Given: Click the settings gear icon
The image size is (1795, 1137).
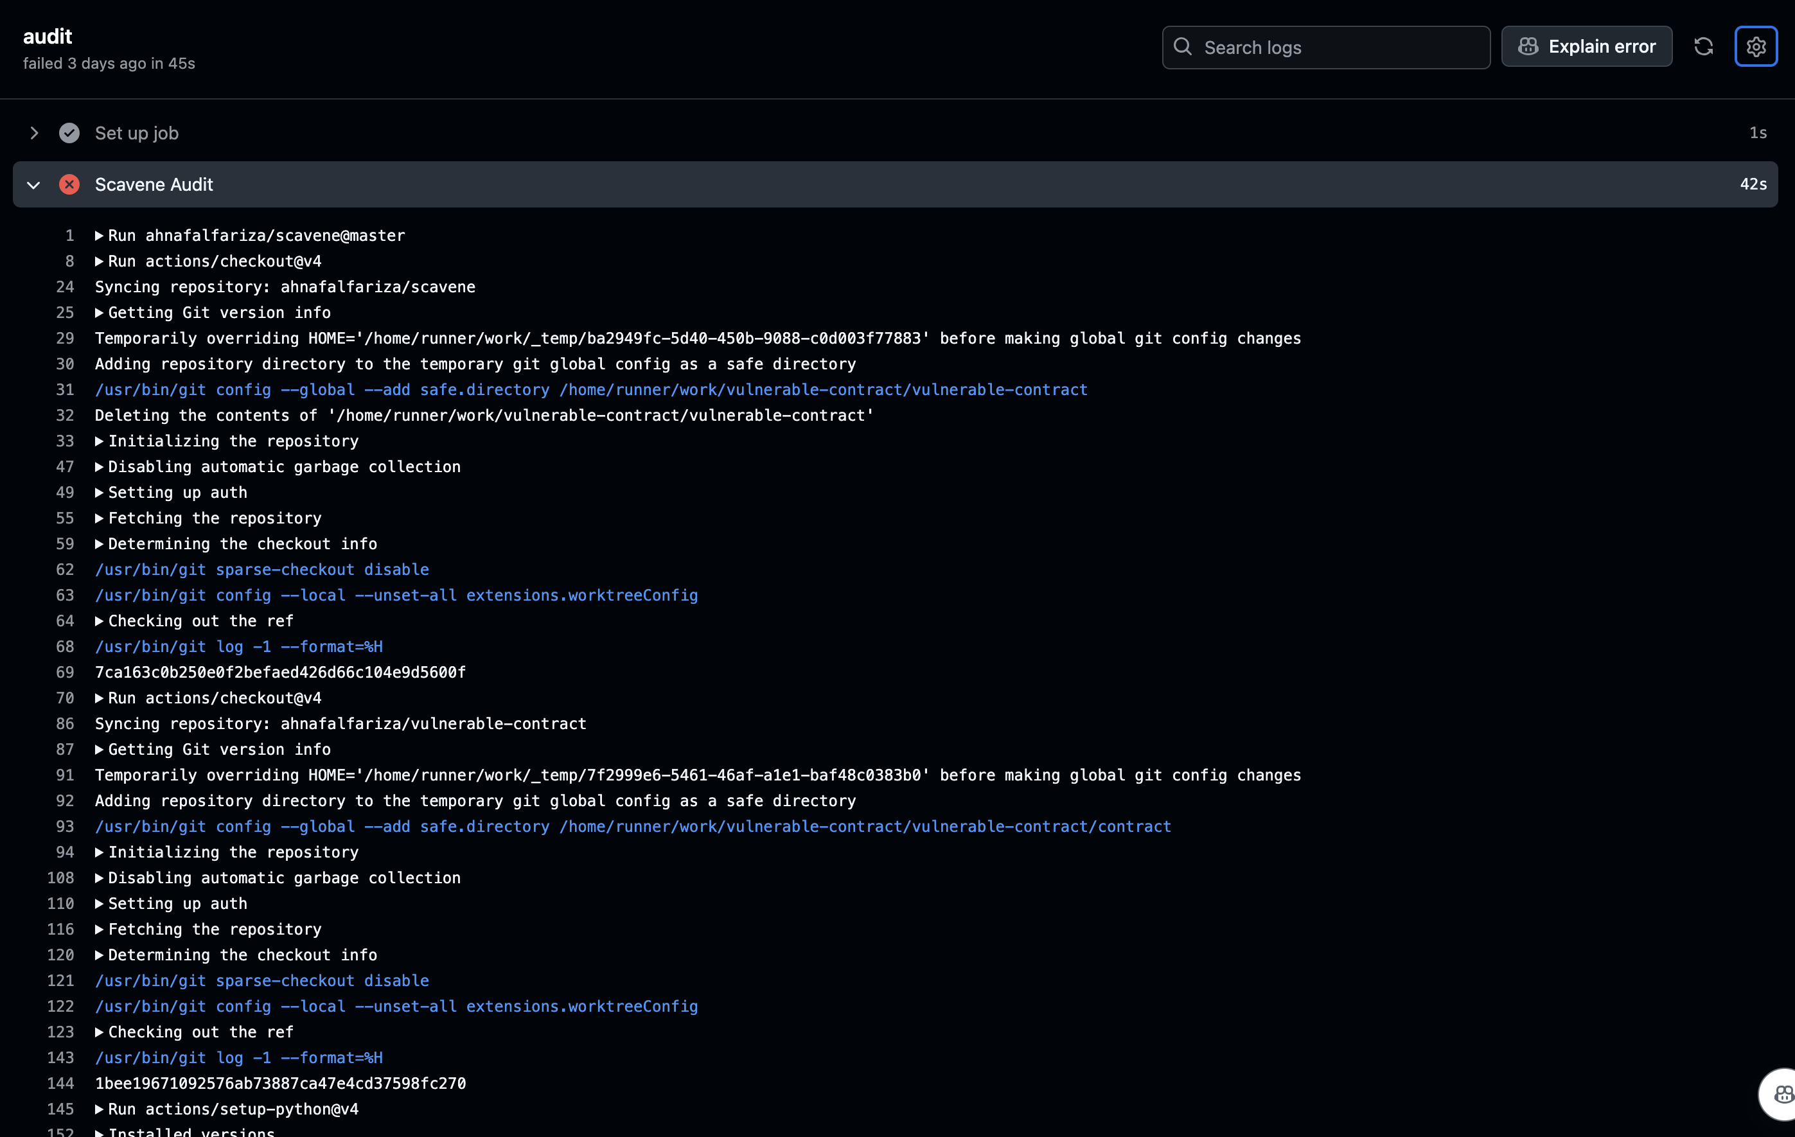Looking at the screenshot, I should pos(1756,47).
